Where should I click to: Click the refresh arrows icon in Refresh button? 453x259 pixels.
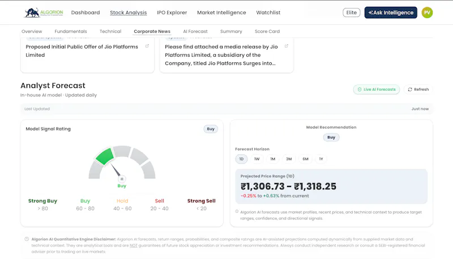click(409, 90)
